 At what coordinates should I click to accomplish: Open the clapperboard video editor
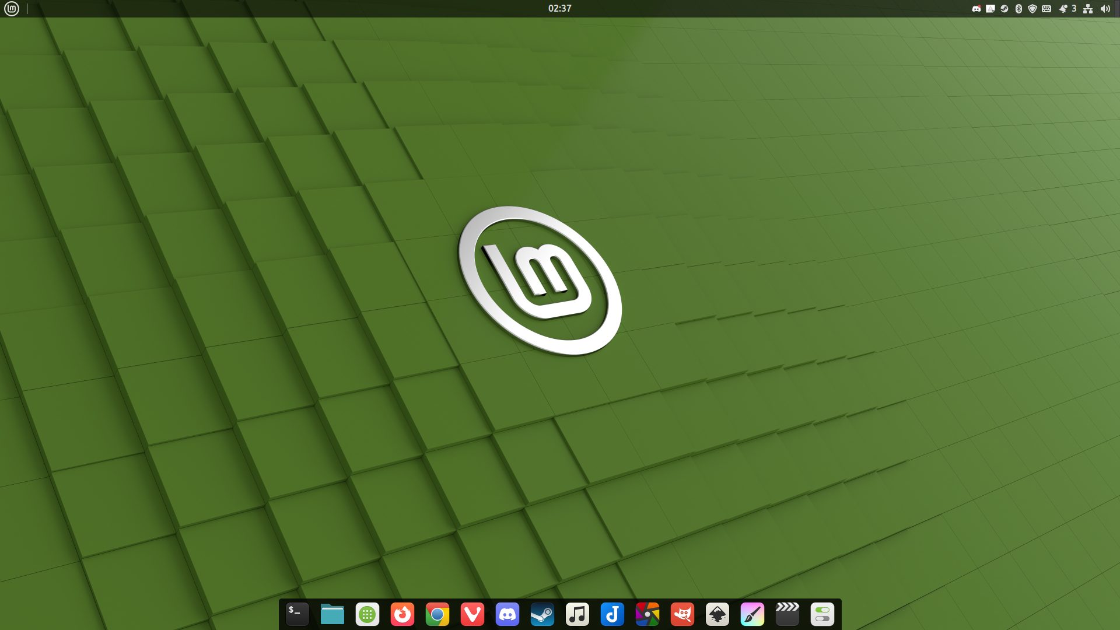click(787, 614)
